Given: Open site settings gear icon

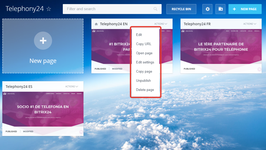Looking at the screenshot, I should tap(208, 9).
